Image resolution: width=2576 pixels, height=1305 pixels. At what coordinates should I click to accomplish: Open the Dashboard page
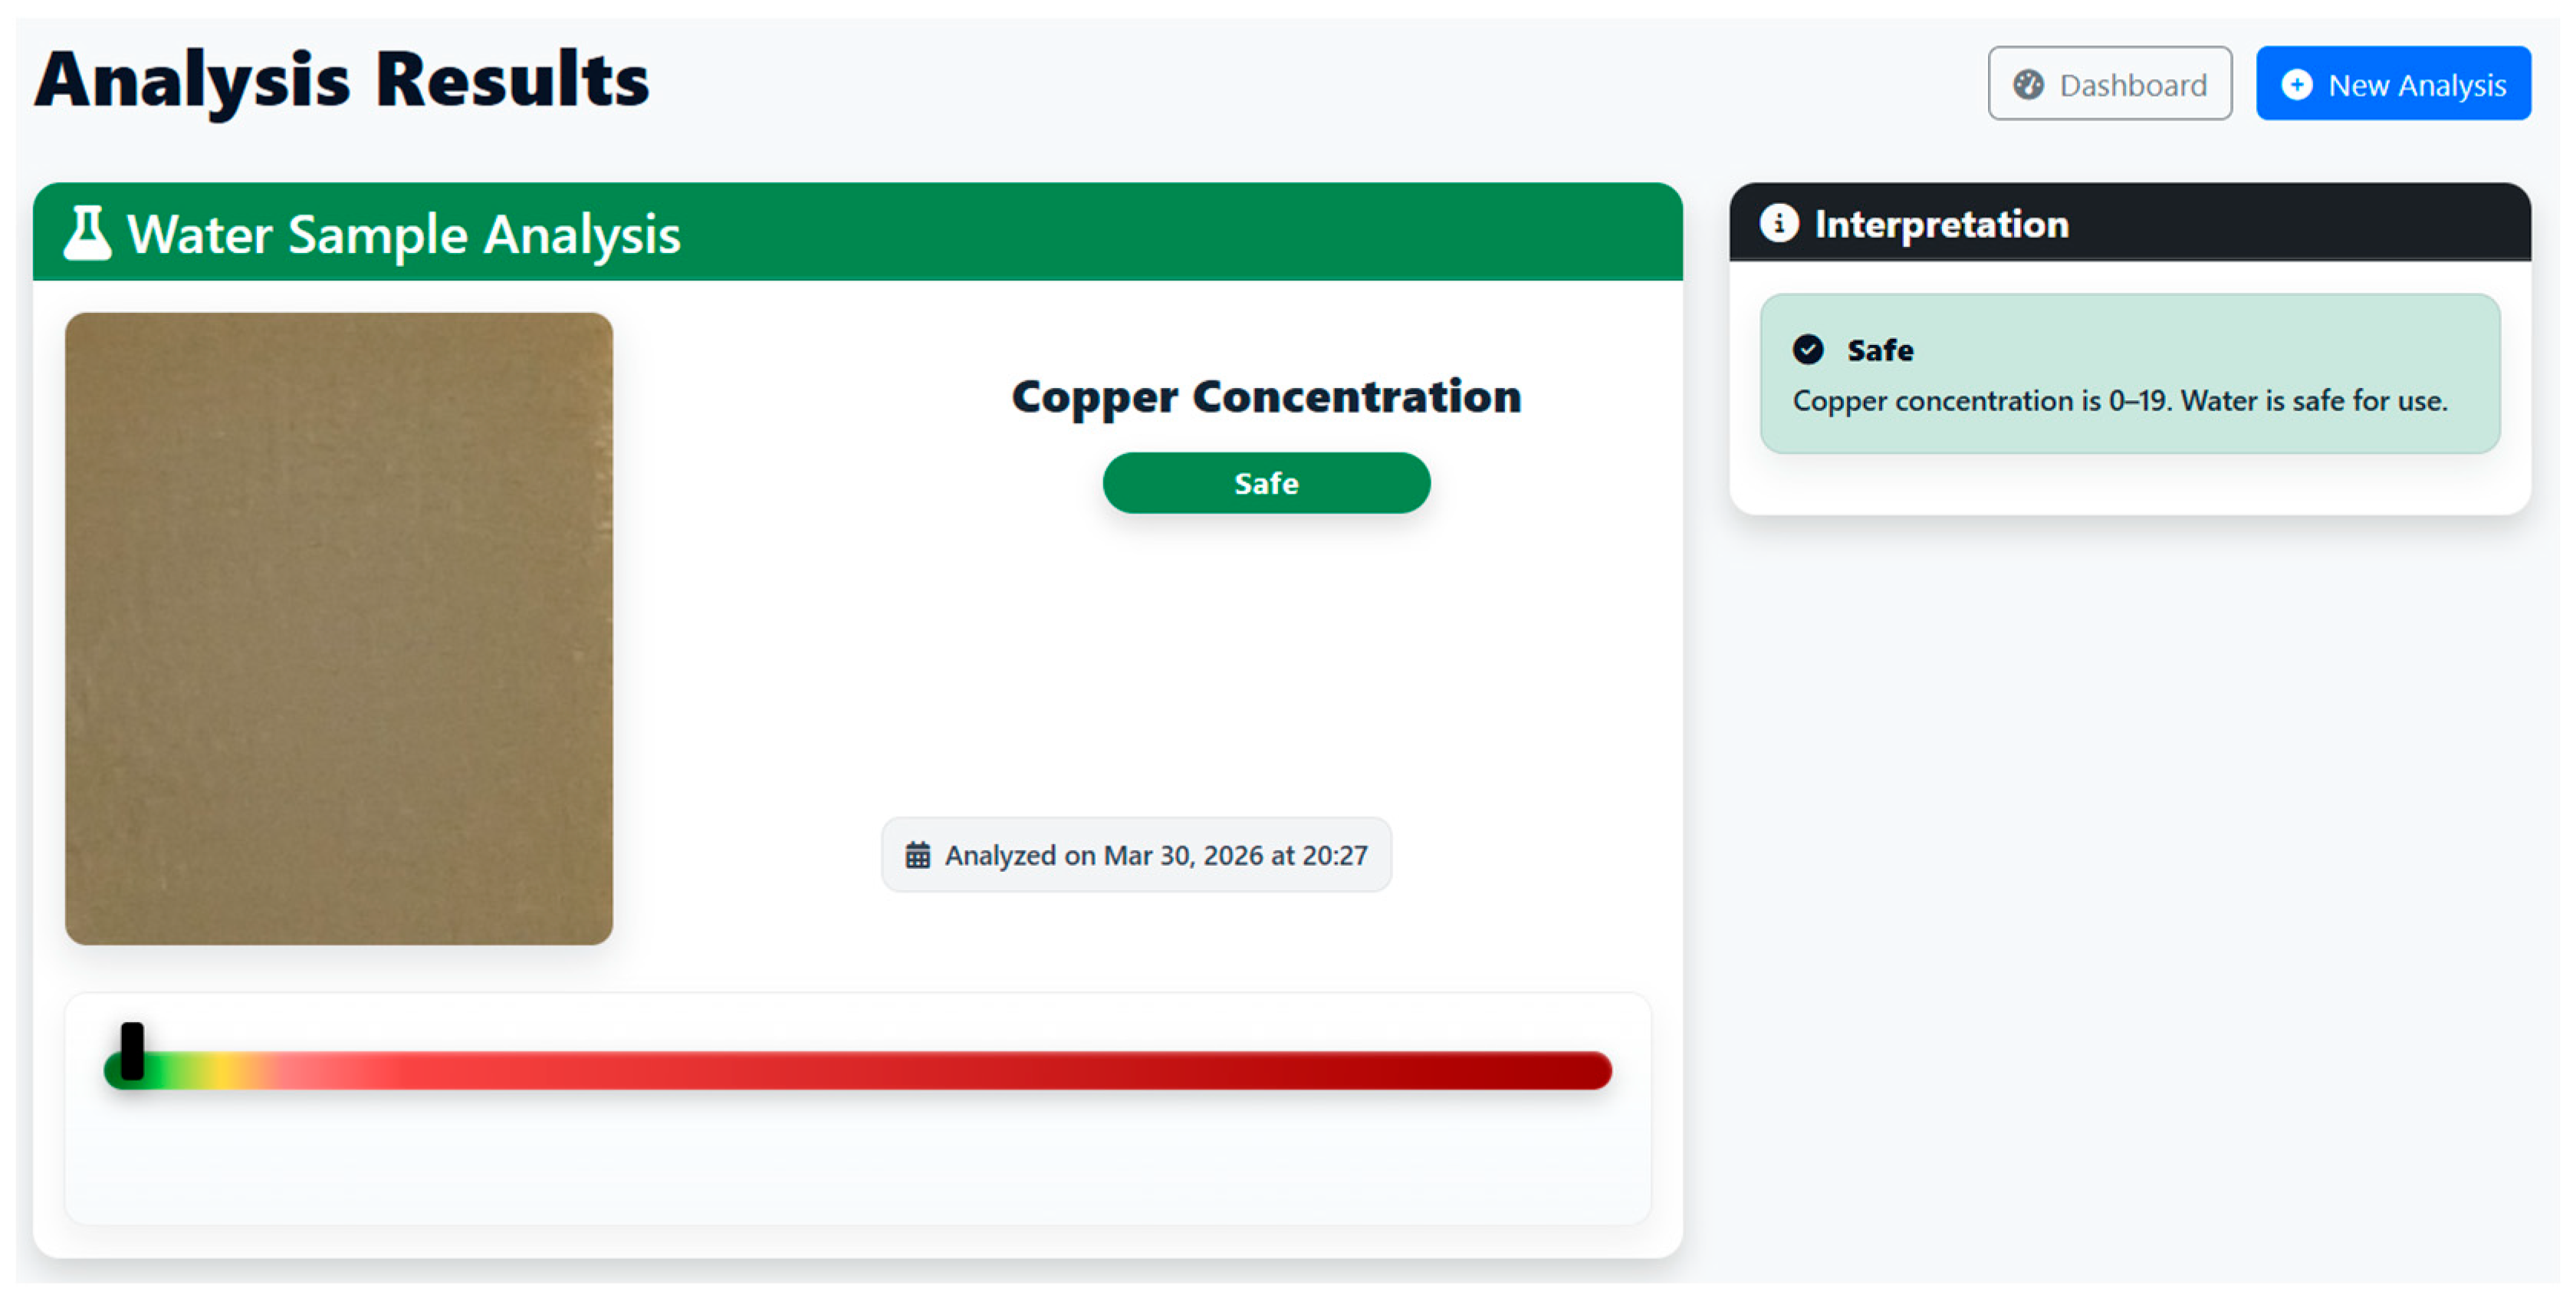coord(2110,84)
